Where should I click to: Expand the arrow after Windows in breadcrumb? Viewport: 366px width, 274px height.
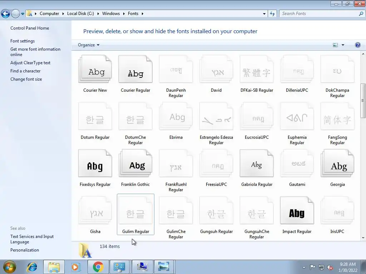(124, 14)
